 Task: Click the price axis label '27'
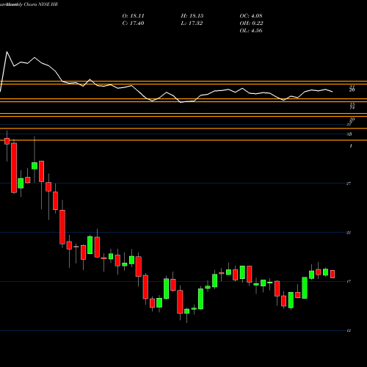point(349,183)
